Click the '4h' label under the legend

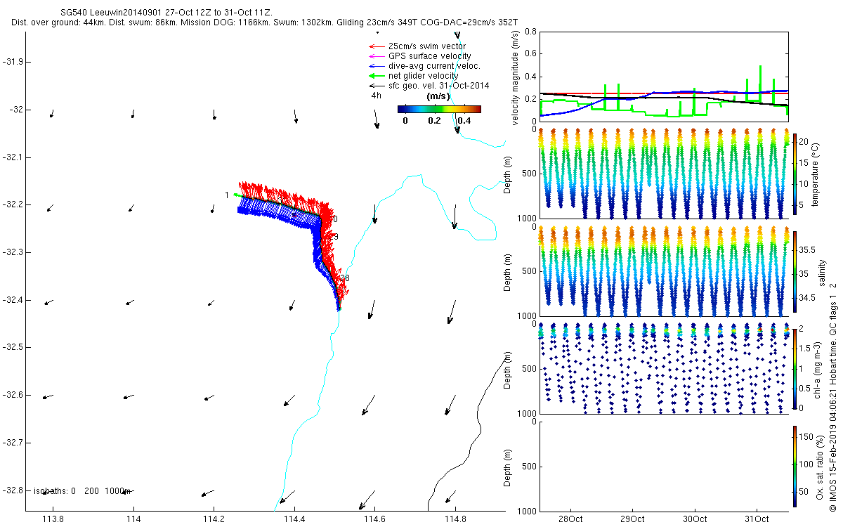[377, 96]
